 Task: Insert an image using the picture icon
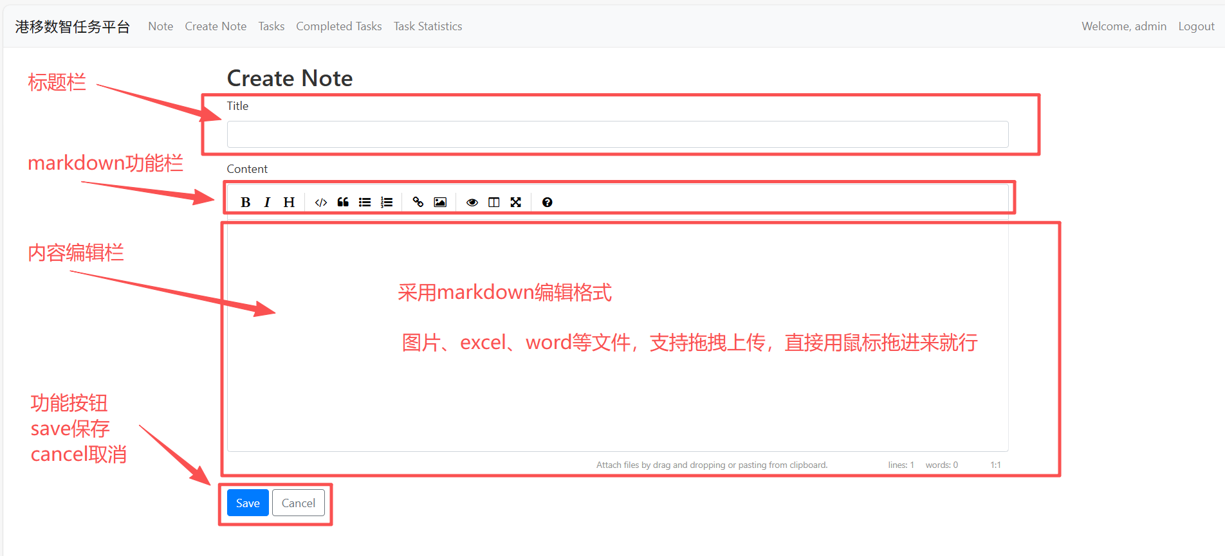[440, 202]
